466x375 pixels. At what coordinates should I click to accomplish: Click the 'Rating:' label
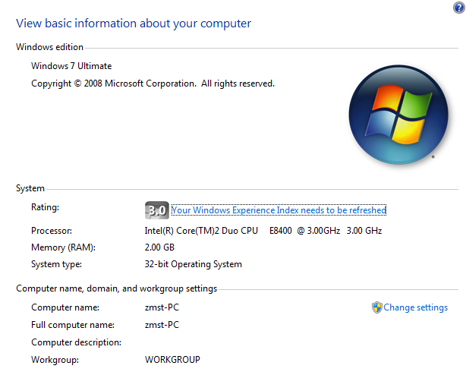click(46, 207)
